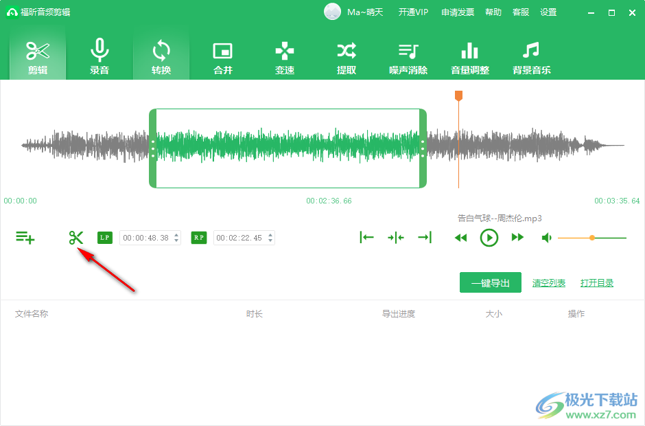
Task: Click the 一键导出 export button
Action: tap(491, 282)
